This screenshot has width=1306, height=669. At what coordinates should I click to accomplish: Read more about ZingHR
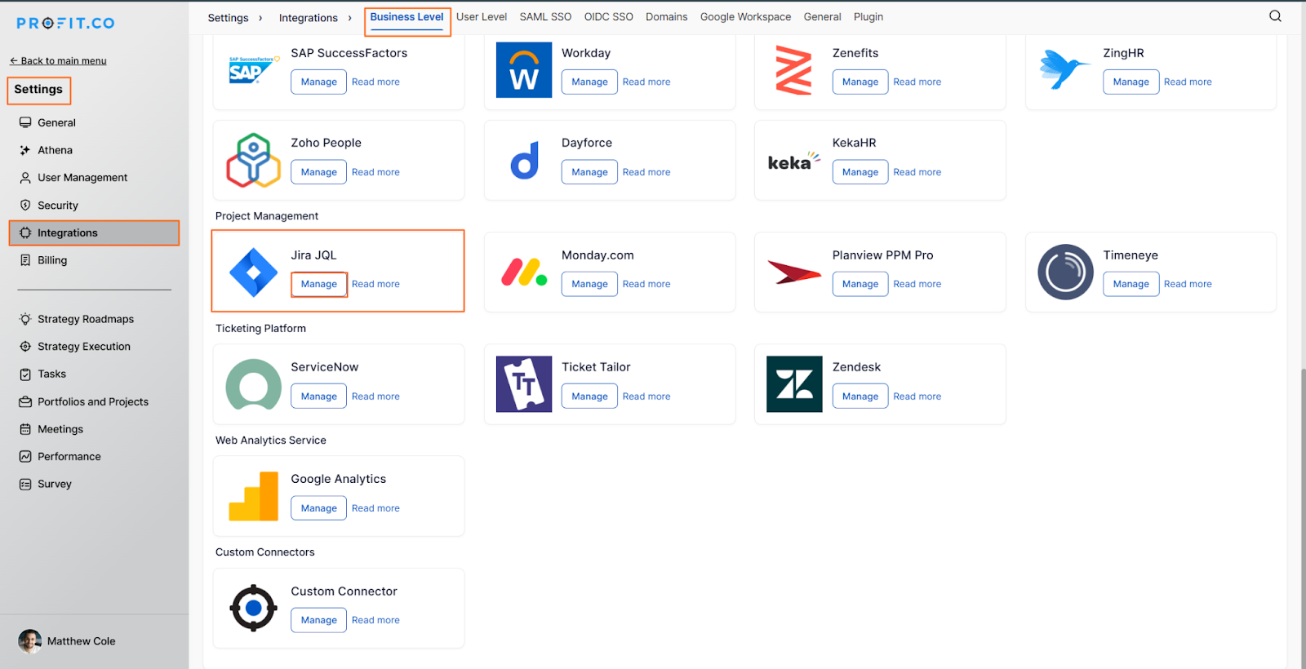pos(1188,82)
